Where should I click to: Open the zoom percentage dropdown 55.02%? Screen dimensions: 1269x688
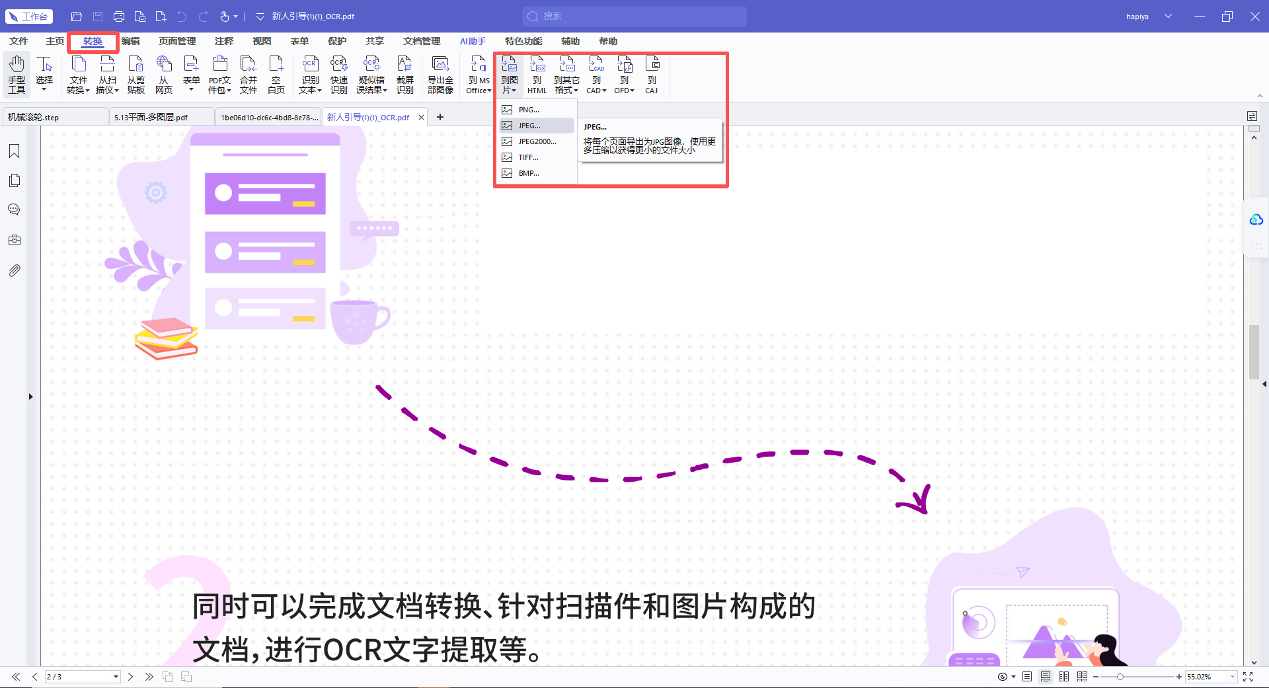pos(1232,677)
